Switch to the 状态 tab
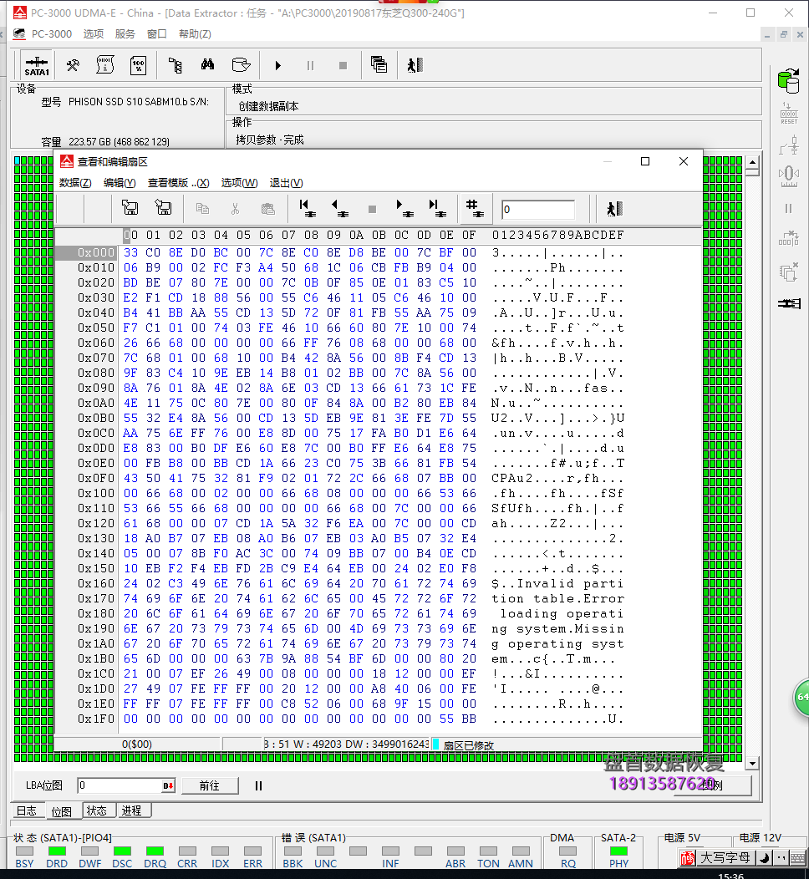The width and height of the screenshot is (809, 879). (97, 810)
